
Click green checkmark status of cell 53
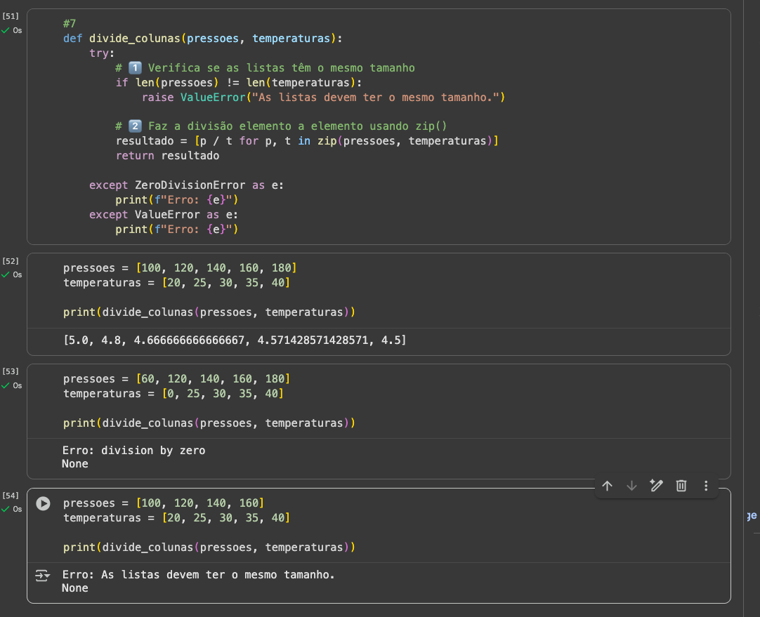6,385
